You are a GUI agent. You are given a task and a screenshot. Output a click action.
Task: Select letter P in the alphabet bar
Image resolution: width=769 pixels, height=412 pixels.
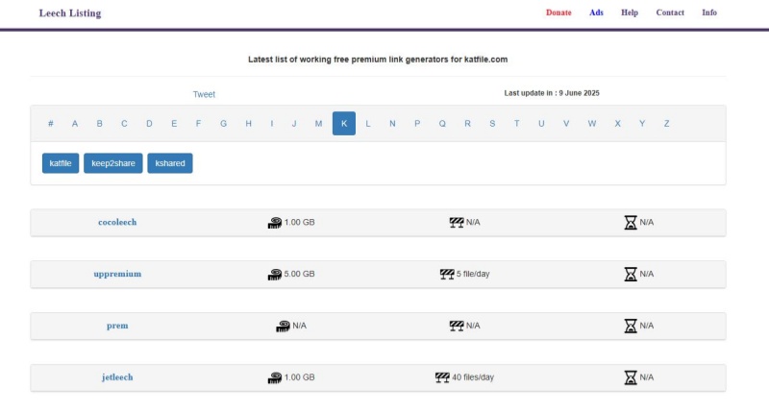pos(417,124)
